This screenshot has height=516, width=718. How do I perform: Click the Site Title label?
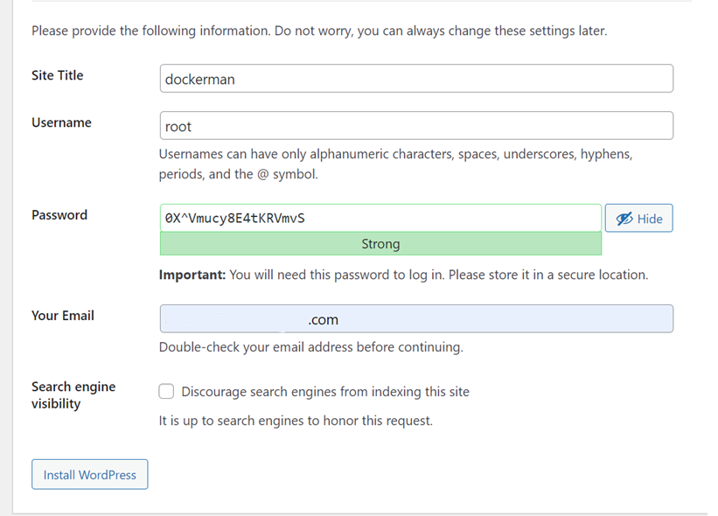(x=58, y=75)
